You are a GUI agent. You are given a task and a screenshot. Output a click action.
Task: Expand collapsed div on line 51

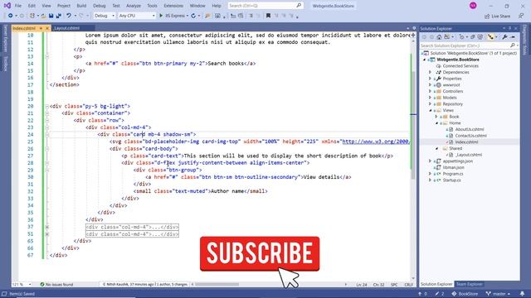click(x=47, y=234)
